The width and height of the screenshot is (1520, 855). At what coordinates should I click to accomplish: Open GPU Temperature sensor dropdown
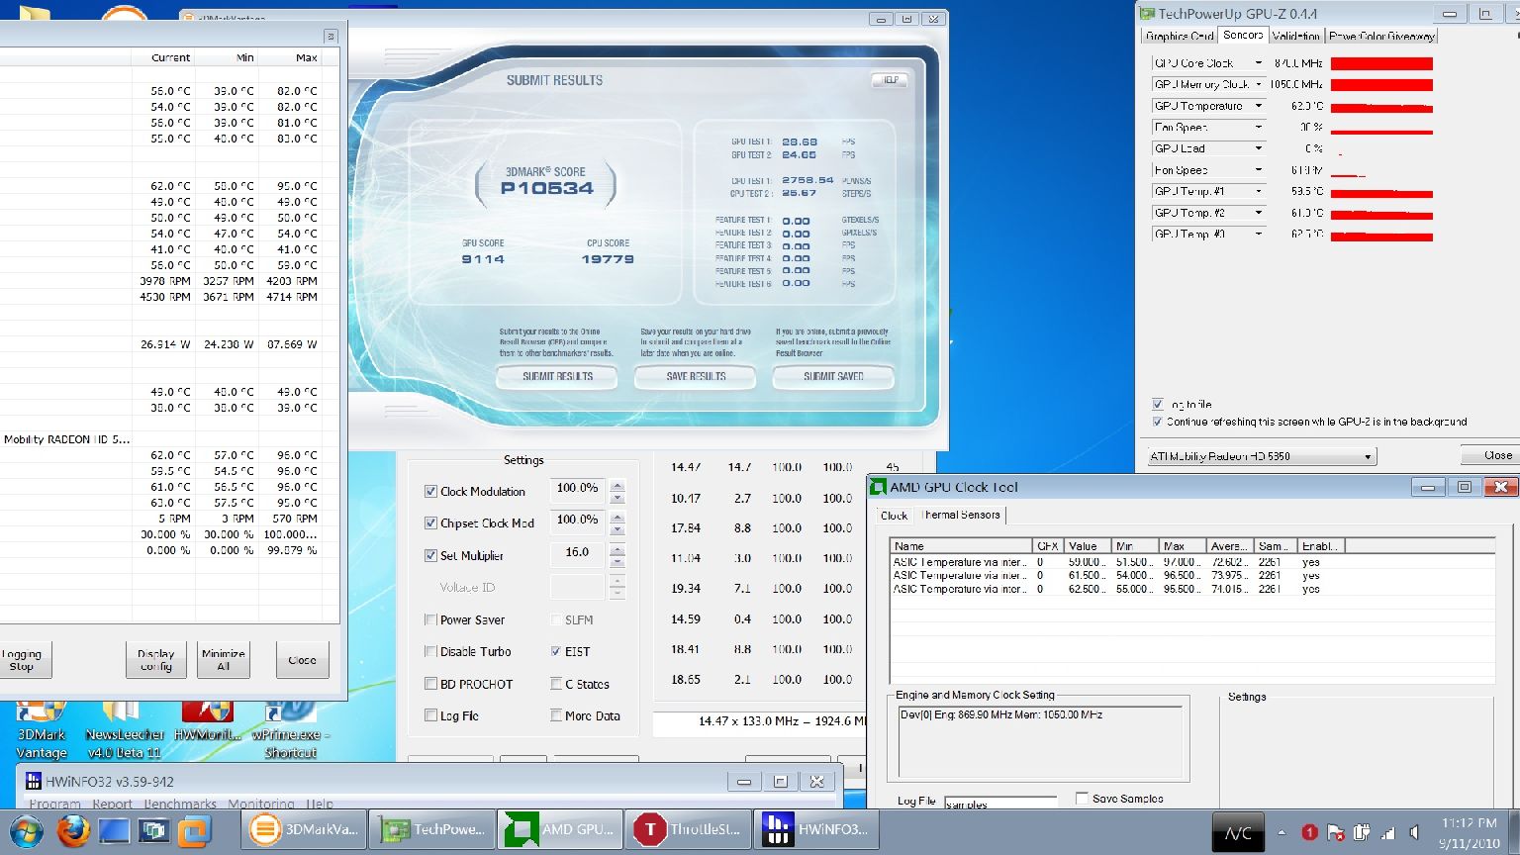coord(1259,106)
